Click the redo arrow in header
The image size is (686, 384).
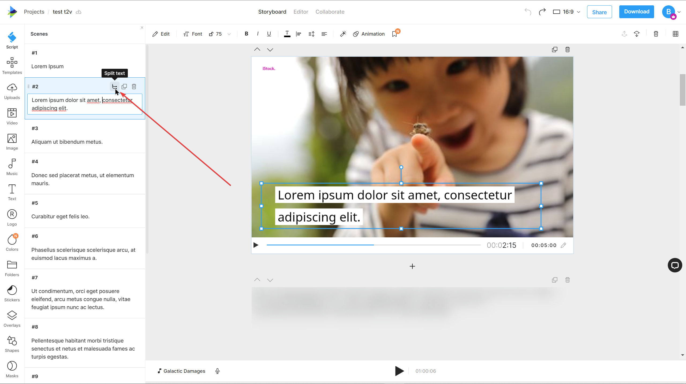[542, 12]
